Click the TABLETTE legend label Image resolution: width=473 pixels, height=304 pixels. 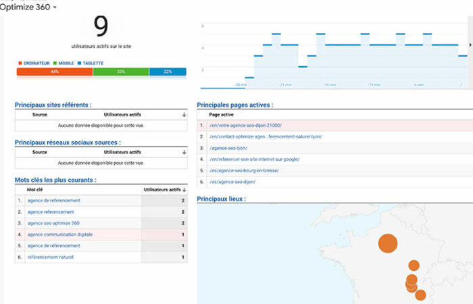click(x=91, y=63)
